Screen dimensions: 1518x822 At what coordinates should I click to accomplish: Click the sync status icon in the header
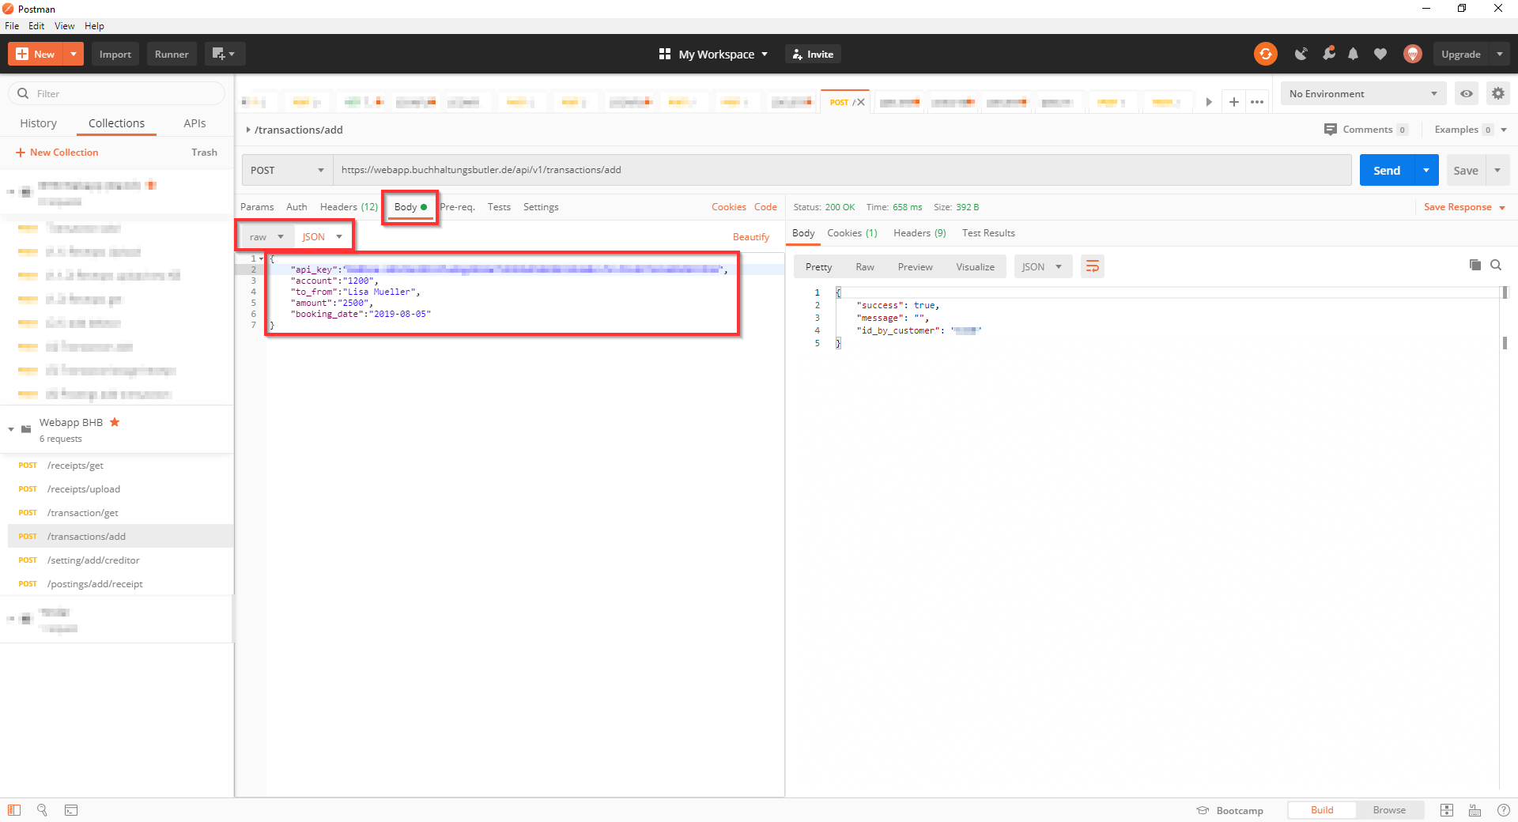(1266, 54)
